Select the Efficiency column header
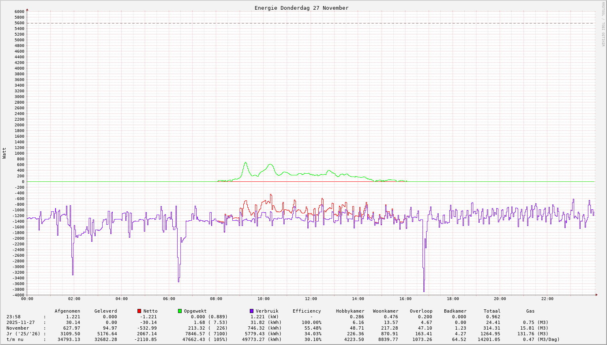The image size is (607, 345). pos(307,311)
